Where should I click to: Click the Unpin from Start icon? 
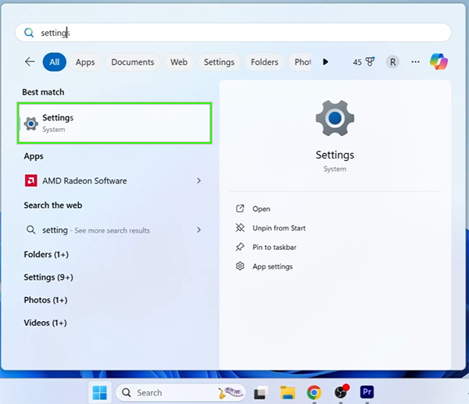[240, 227]
